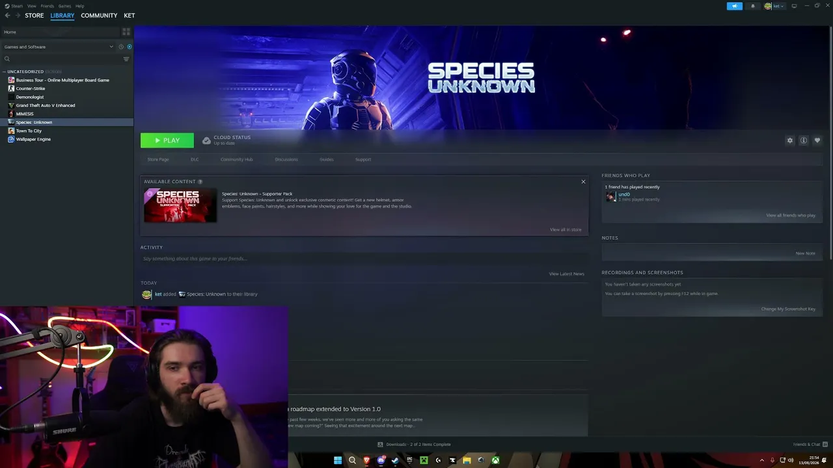
Task: Open the ket account dropdown
Action: pyautogui.click(x=774, y=6)
